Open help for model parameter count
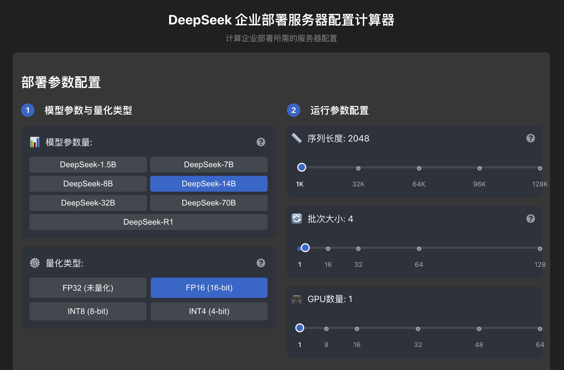 coord(261,142)
